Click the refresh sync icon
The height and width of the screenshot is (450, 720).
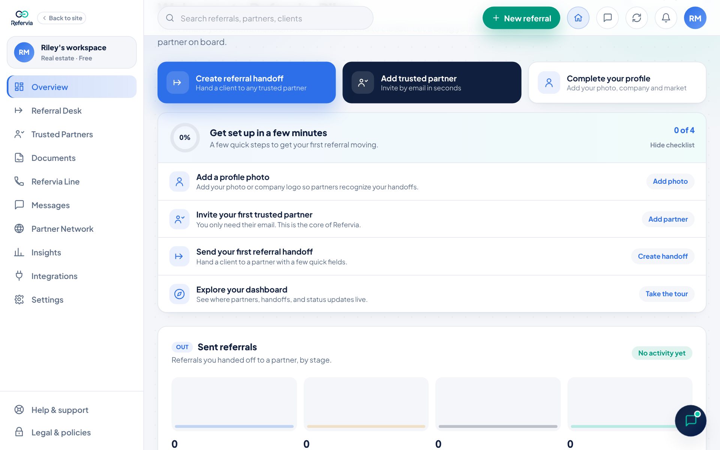coord(636,18)
